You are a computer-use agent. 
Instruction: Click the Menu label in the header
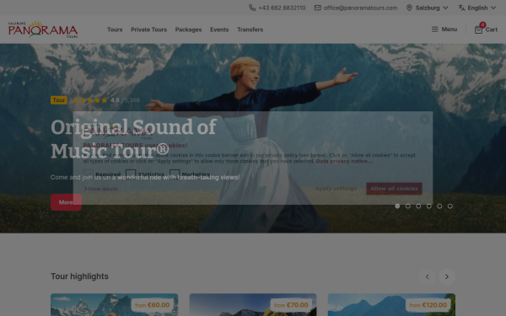point(449,29)
